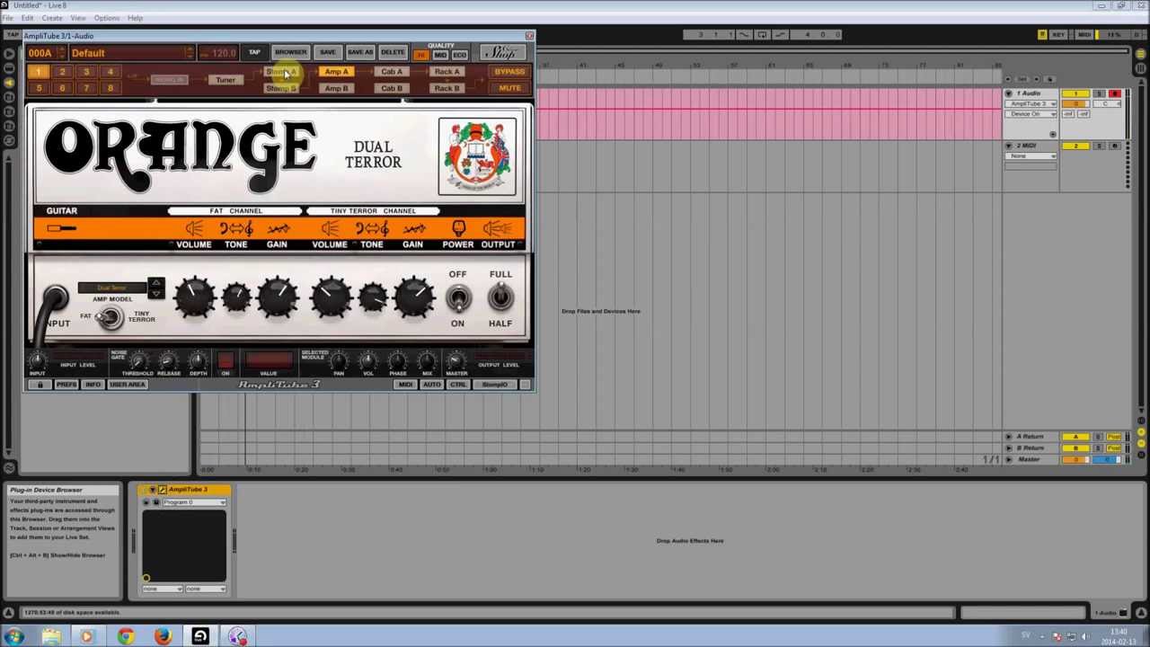Image resolution: width=1150 pixels, height=647 pixels.
Task: Click the Tiny Terror channel Volume knob
Action: [x=331, y=297]
